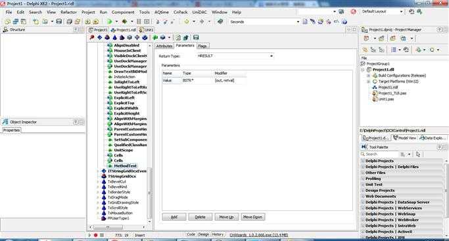Open the Default Layout dropdown
The image size is (449, 241).
tap(401, 12)
